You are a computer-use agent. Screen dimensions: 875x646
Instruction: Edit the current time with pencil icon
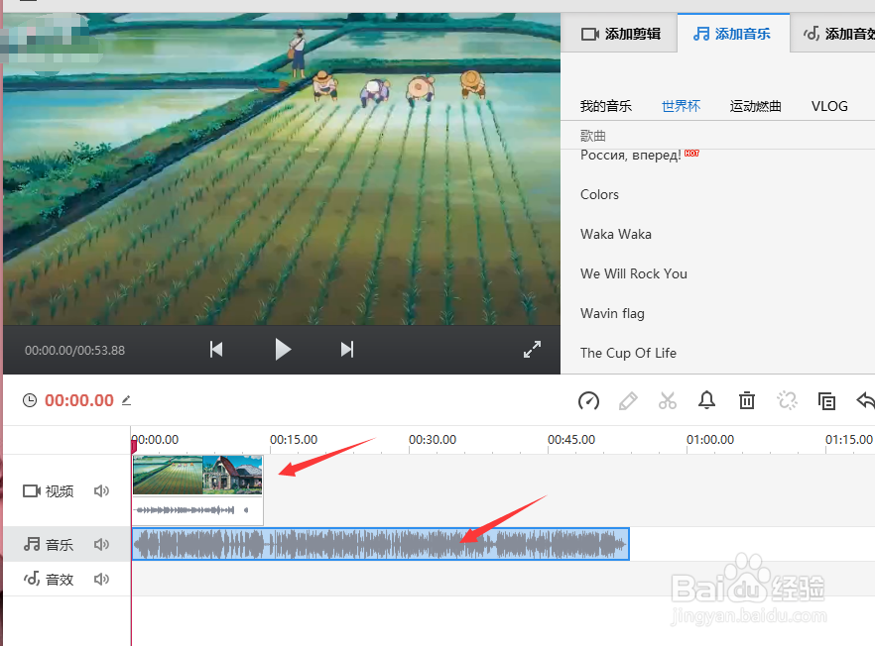tap(127, 400)
